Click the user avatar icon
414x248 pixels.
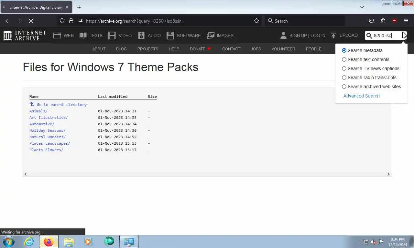click(283, 36)
